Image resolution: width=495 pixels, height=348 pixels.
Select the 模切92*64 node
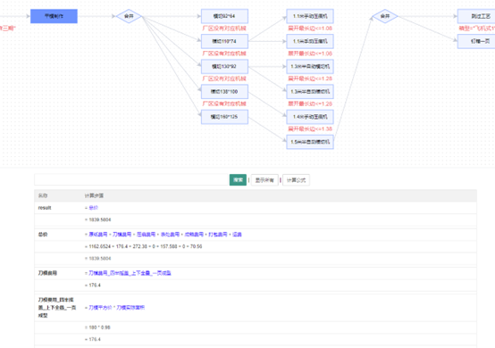coord(224,16)
